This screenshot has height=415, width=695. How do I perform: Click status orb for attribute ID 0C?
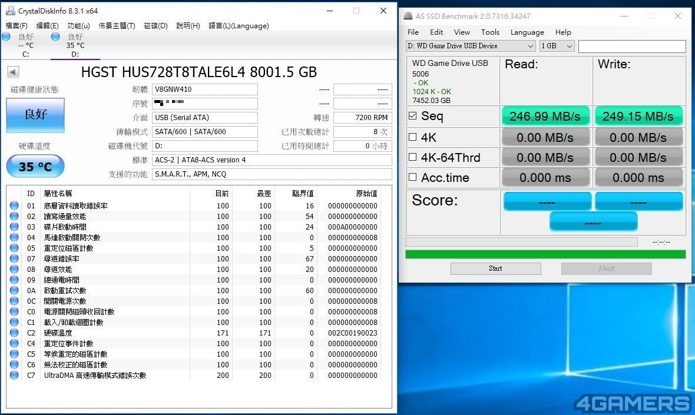[14, 301]
